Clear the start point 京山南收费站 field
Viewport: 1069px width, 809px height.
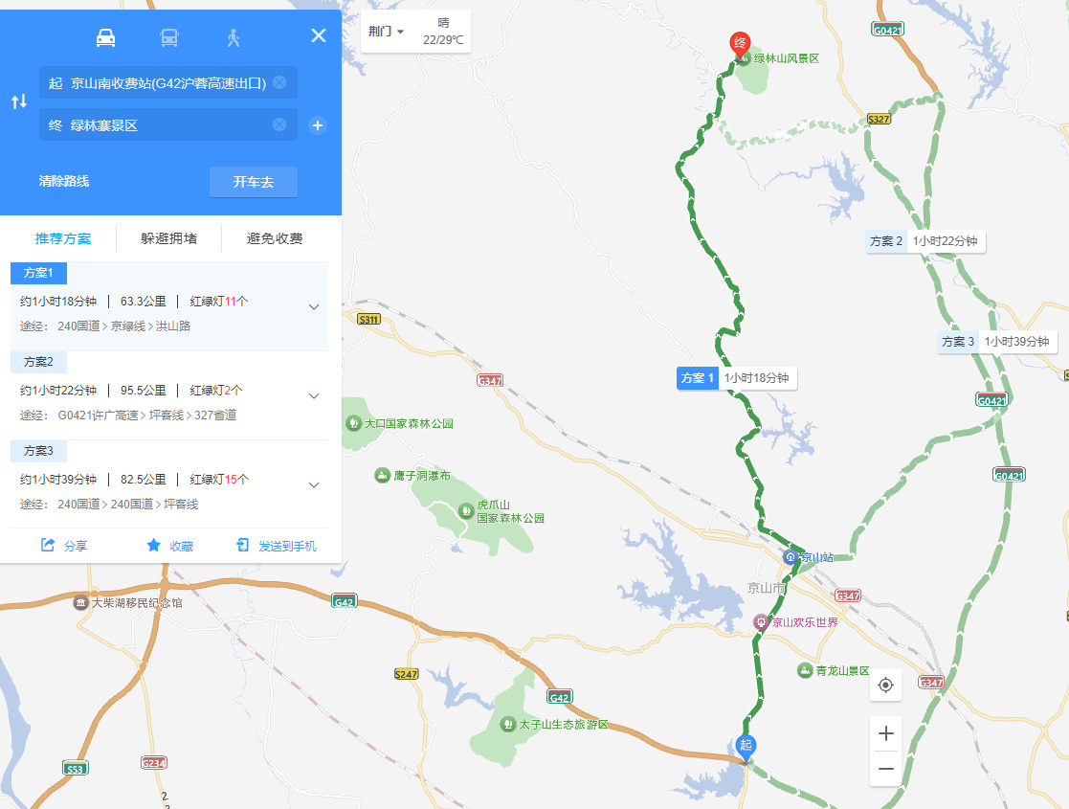point(279,82)
